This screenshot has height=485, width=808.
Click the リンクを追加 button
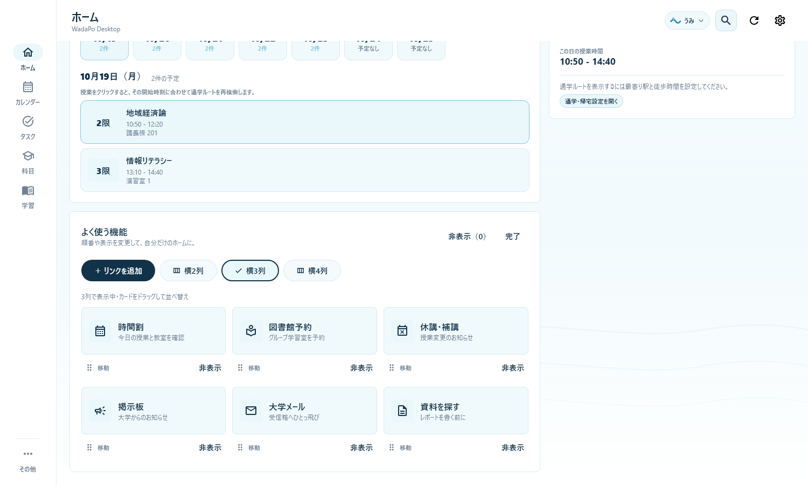tap(119, 271)
